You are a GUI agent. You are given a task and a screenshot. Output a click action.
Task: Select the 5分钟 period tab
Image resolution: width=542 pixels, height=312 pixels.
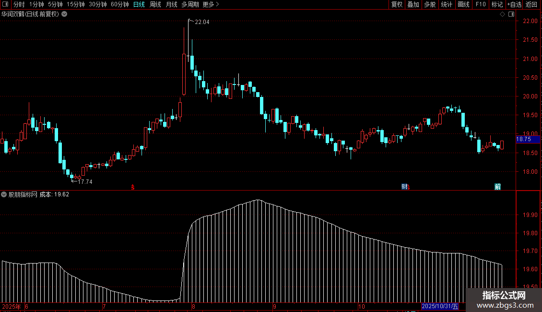(x=55, y=4)
